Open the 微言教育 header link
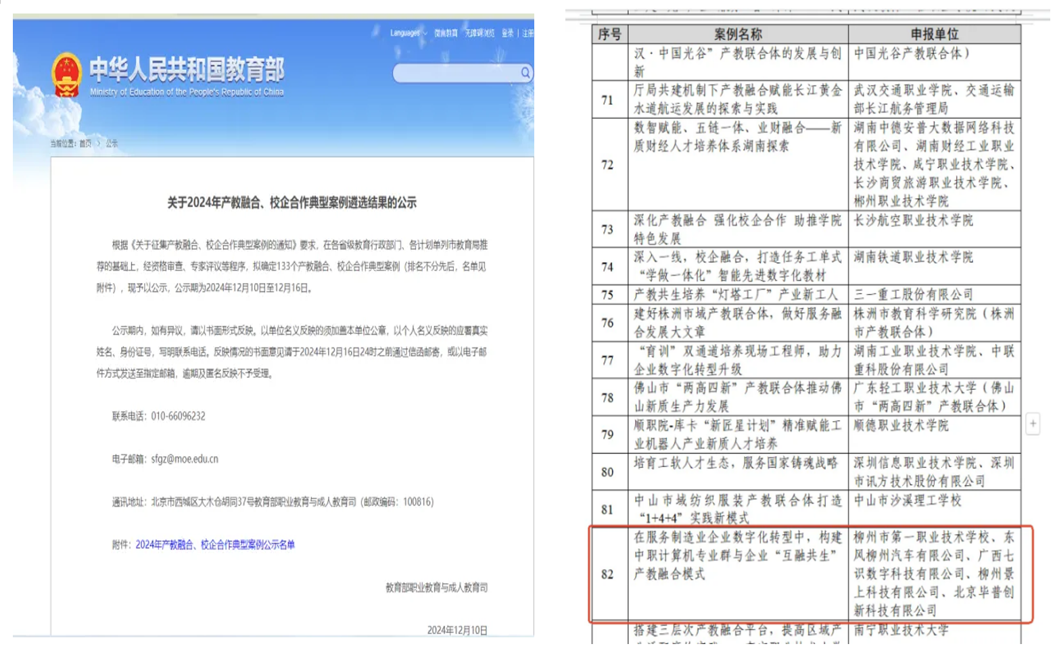This screenshot has height=665, width=1055. pos(446,32)
